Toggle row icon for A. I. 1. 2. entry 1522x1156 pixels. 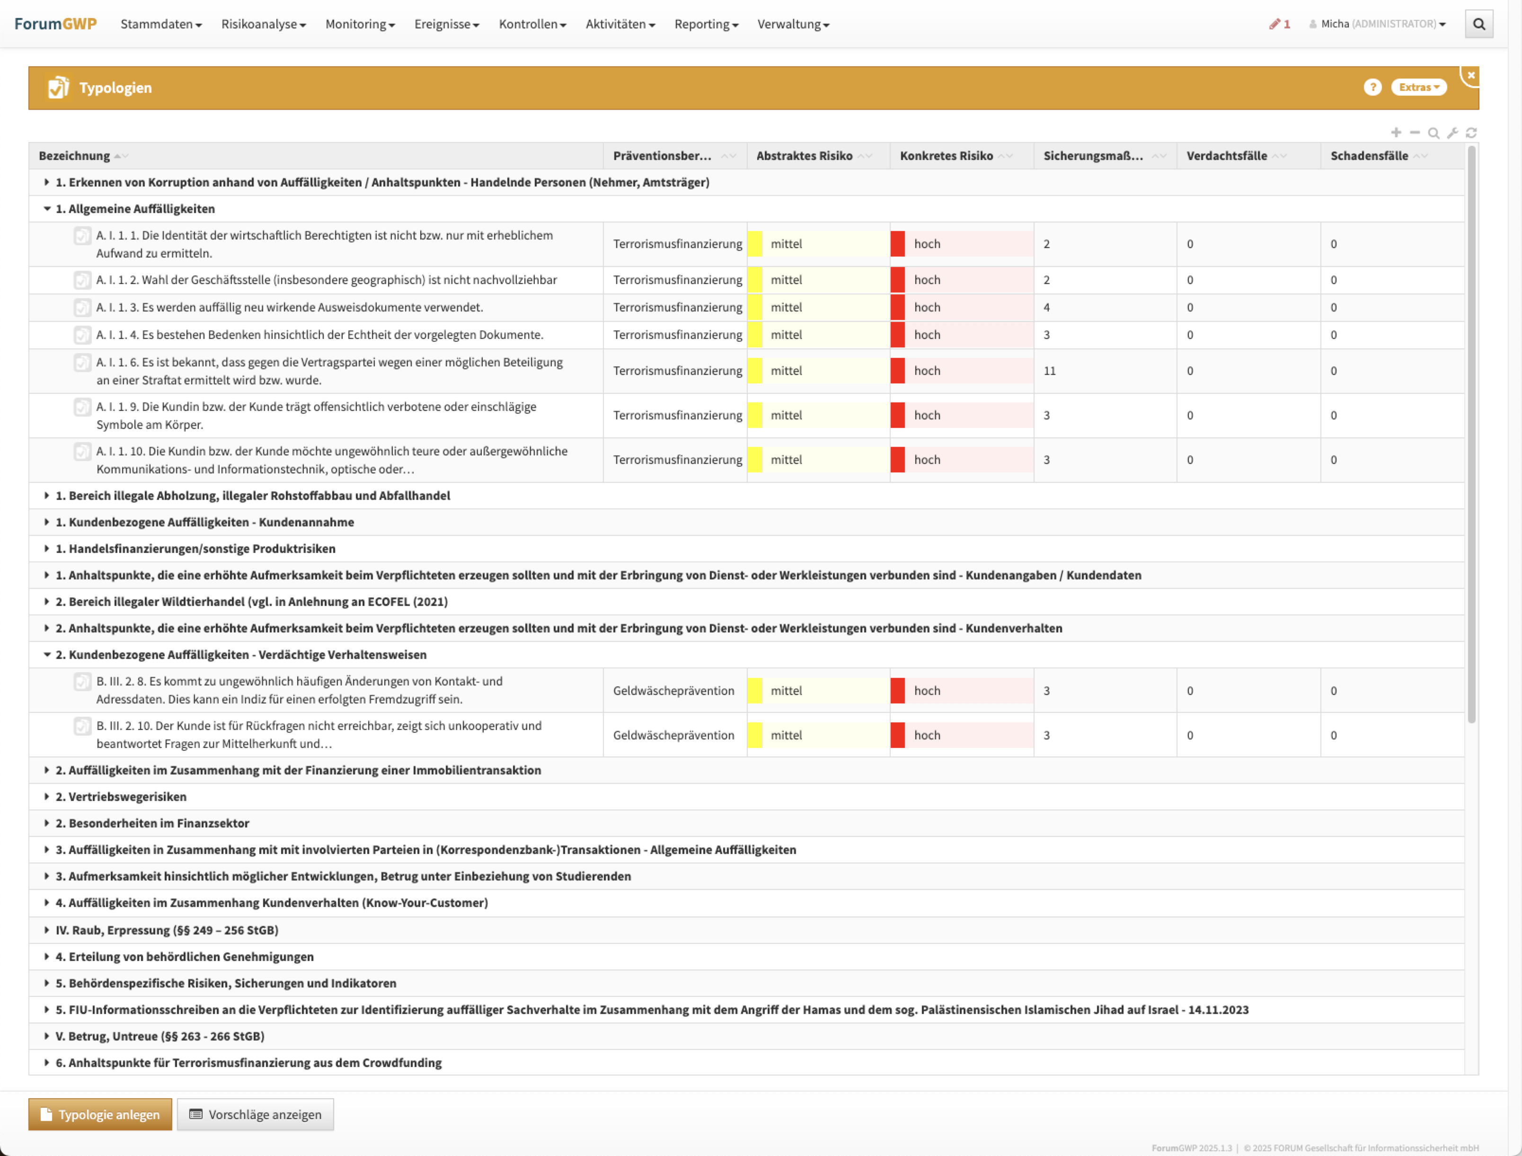[x=82, y=280]
